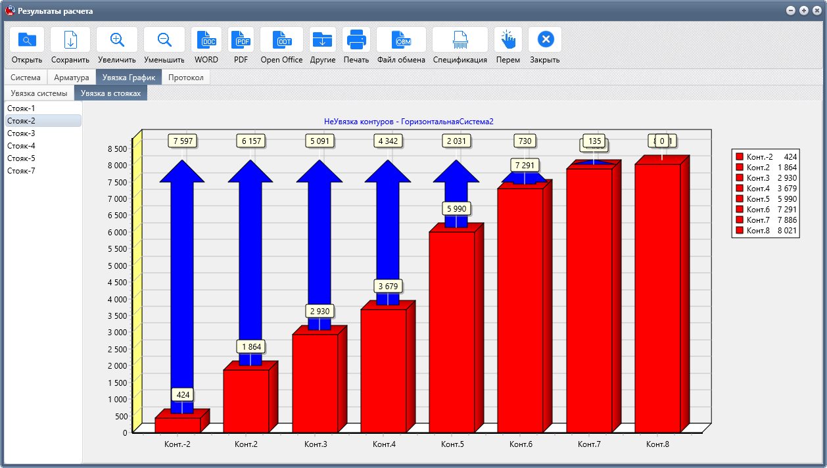Click the Сохранить save icon
827x468 pixels.
[70, 39]
